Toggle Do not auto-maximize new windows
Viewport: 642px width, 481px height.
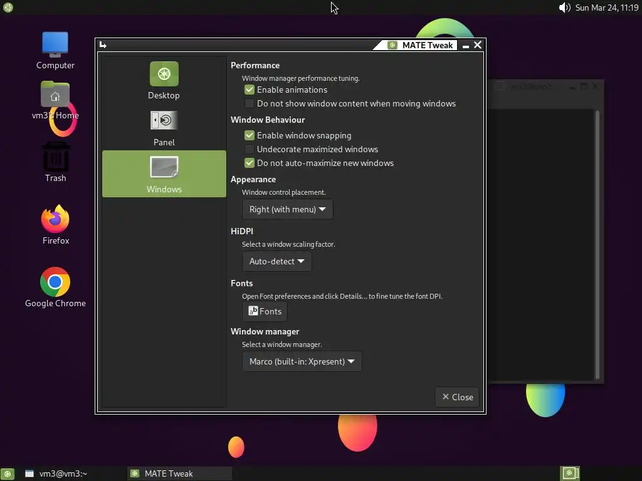pyautogui.click(x=250, y=163)
